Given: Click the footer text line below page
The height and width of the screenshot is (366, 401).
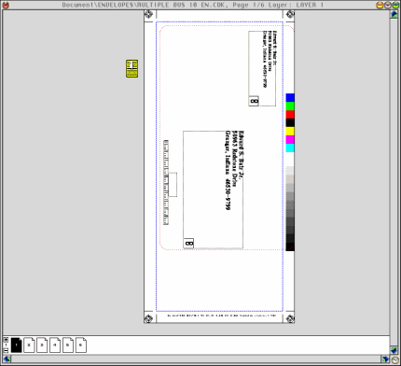Looking at the screenshot, I should tap(222, 316).
